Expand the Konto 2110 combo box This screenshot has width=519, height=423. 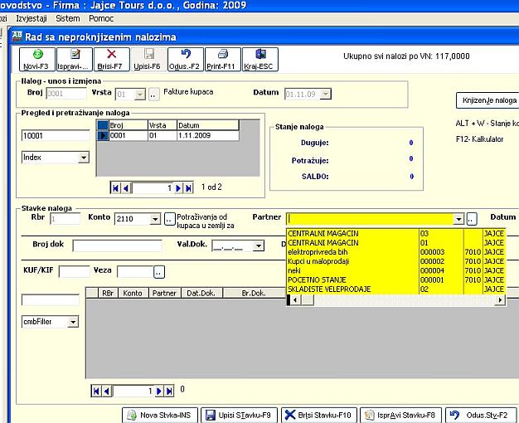pos(154,220)
